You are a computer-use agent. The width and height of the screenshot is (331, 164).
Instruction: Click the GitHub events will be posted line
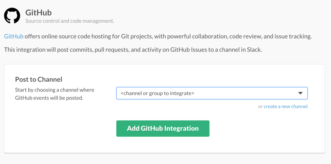tap(49, 98)
